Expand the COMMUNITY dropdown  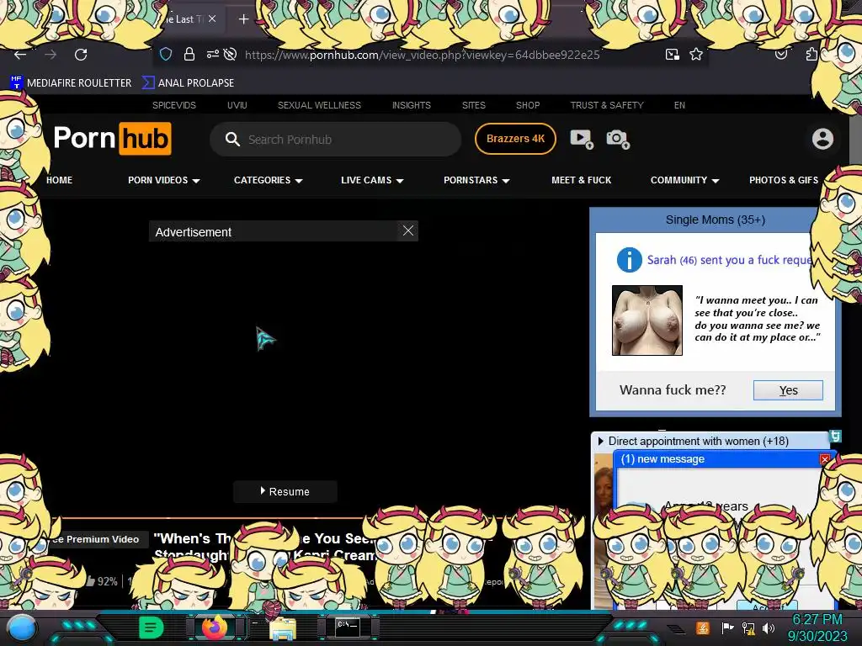click(685, 180)
